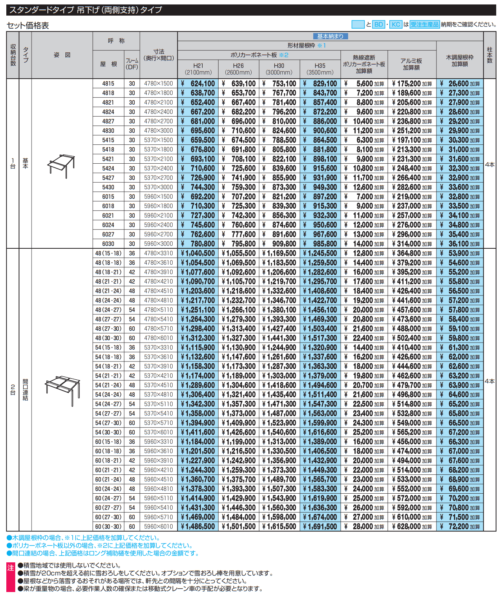Click the 木調屋根枠 加算額 column header

(459, 61)
